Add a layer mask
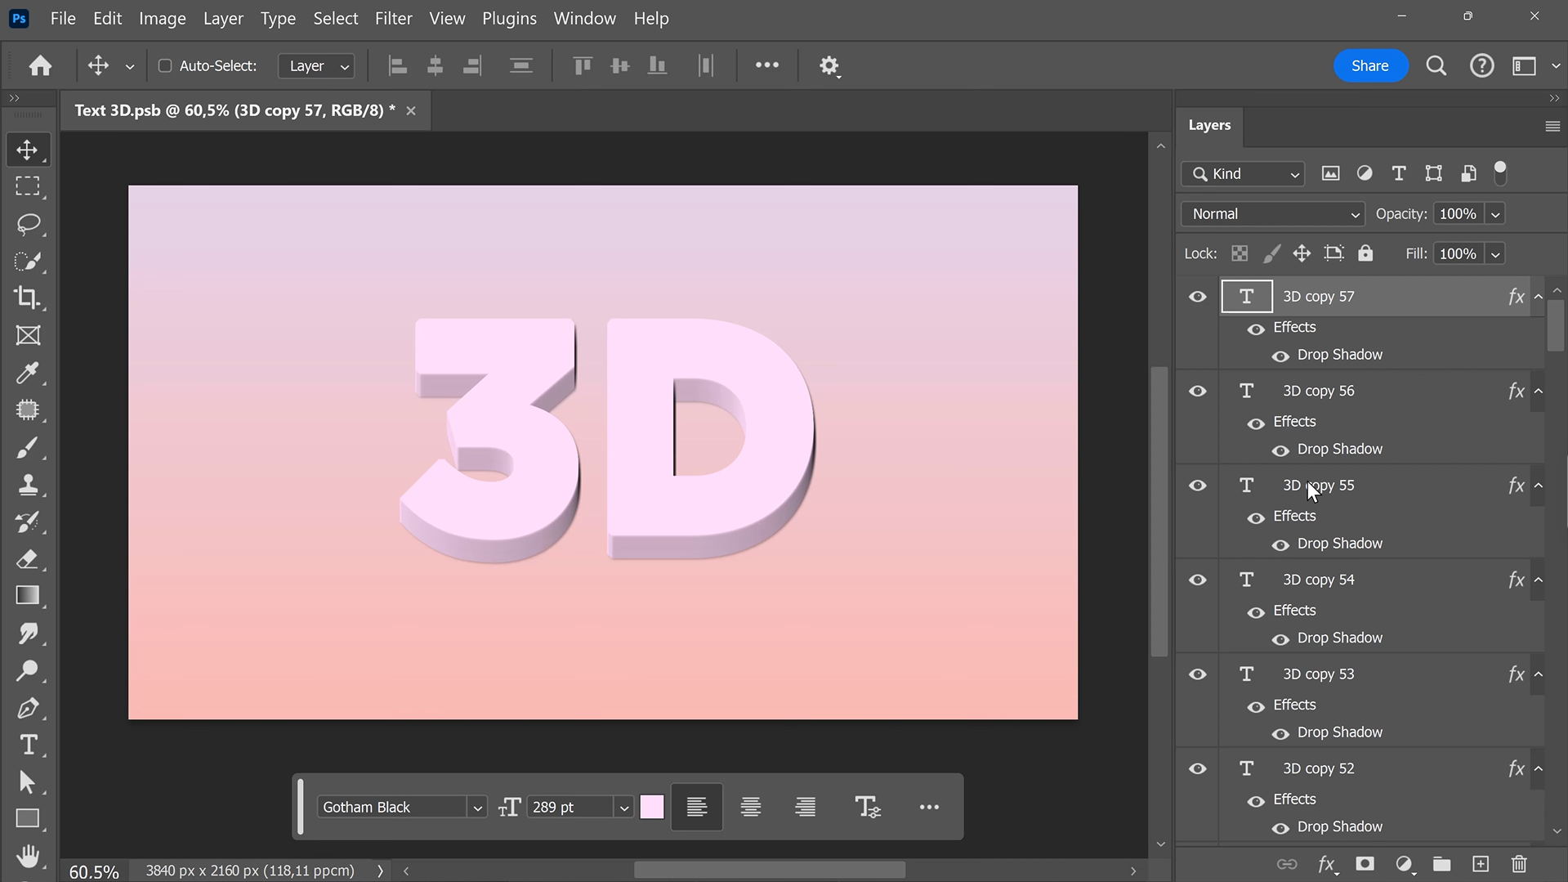1568x882 pixels. click(1365, 864)
